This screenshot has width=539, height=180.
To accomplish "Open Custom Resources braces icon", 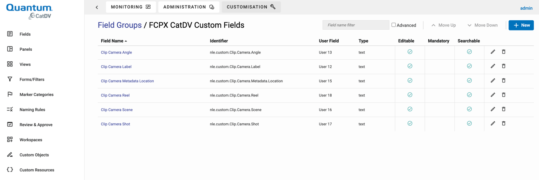I will 10,169.
